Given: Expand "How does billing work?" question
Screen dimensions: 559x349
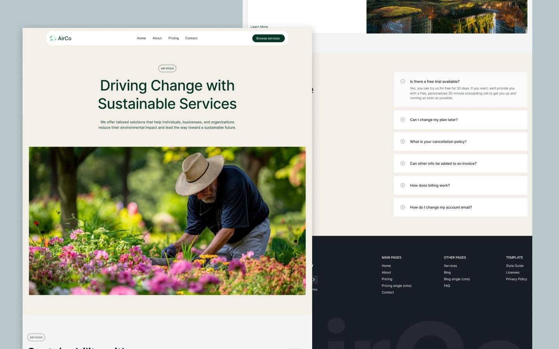Looking at the screenshot, I should point(430,185).
